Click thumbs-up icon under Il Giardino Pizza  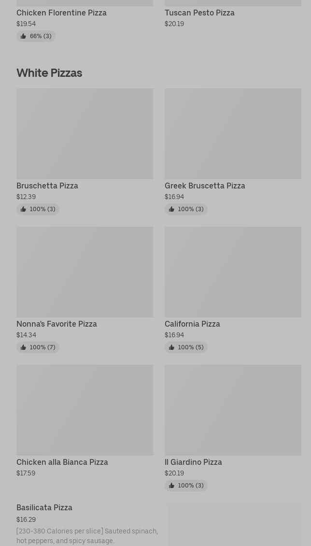[171, 486]
